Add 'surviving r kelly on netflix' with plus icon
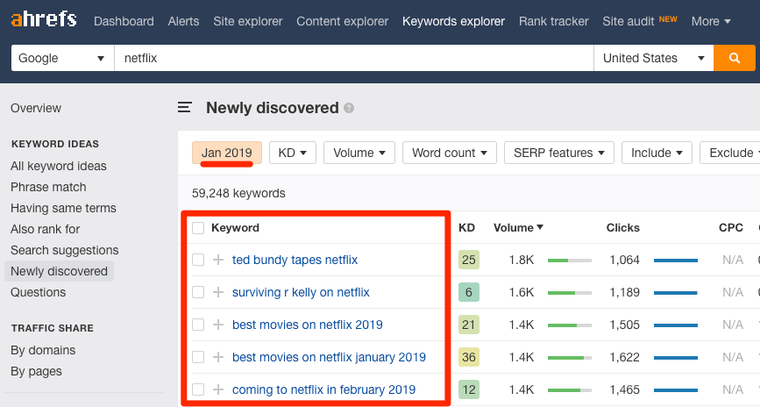This screenshot has width=760, height=407. pos(218,292)
